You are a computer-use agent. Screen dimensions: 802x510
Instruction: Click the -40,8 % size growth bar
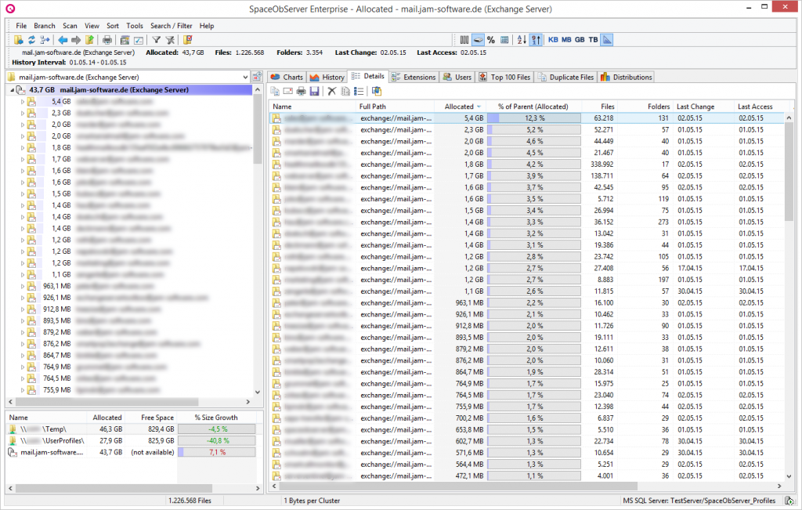[217, 440]
